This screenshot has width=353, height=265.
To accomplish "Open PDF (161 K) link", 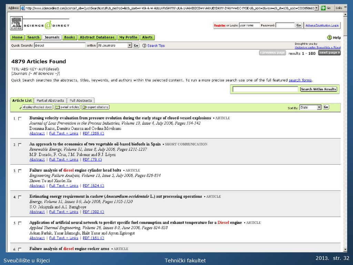I will pos(93,238).
